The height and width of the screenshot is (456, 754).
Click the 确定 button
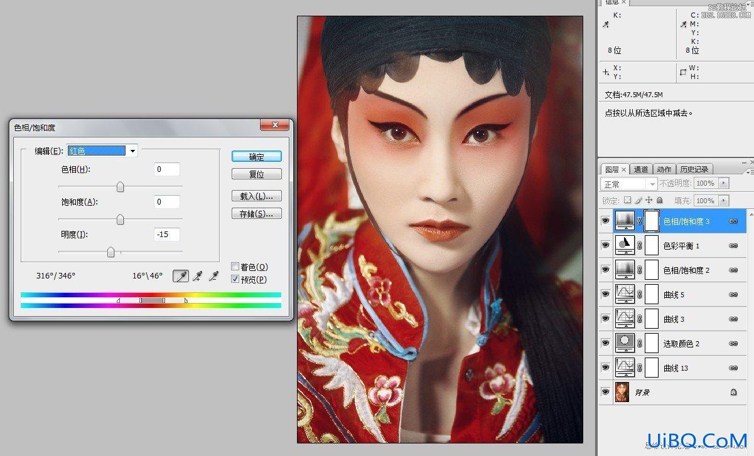coord(256,156)
